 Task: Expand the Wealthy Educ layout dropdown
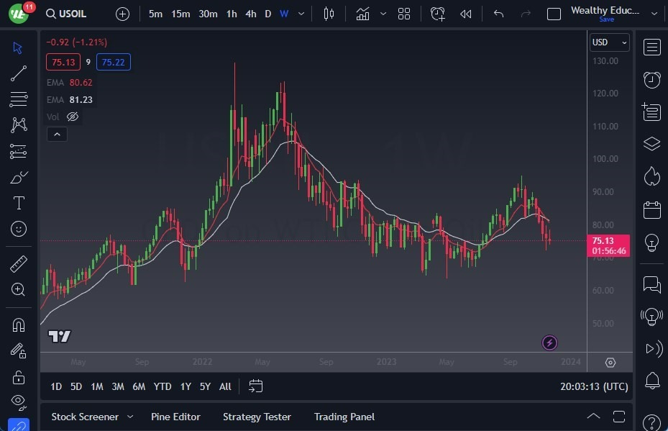pos(653,12)
